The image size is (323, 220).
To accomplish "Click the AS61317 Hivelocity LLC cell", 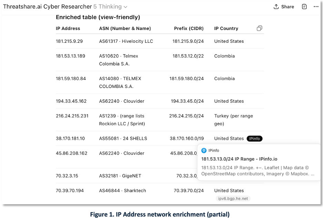I will [126, 41].
